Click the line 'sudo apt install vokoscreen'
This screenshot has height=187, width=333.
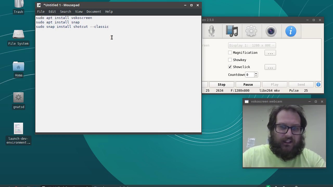pyautogui.click(x=64, y=18)
